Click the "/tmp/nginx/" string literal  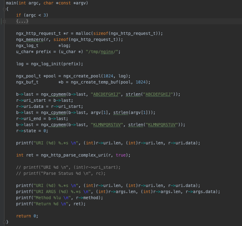102,51
